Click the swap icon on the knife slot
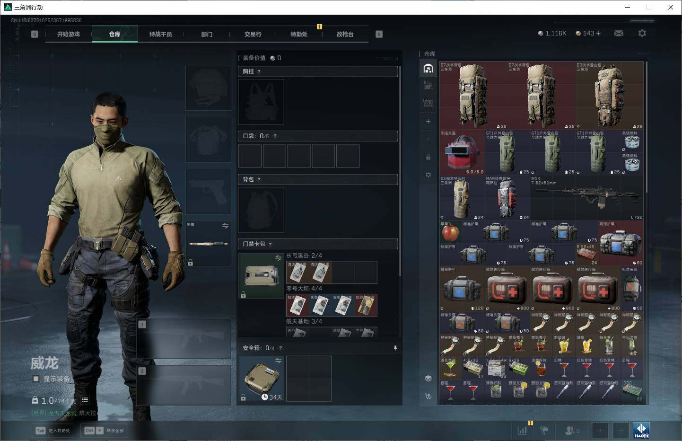682x441 pixels. (x=225, y=226)
